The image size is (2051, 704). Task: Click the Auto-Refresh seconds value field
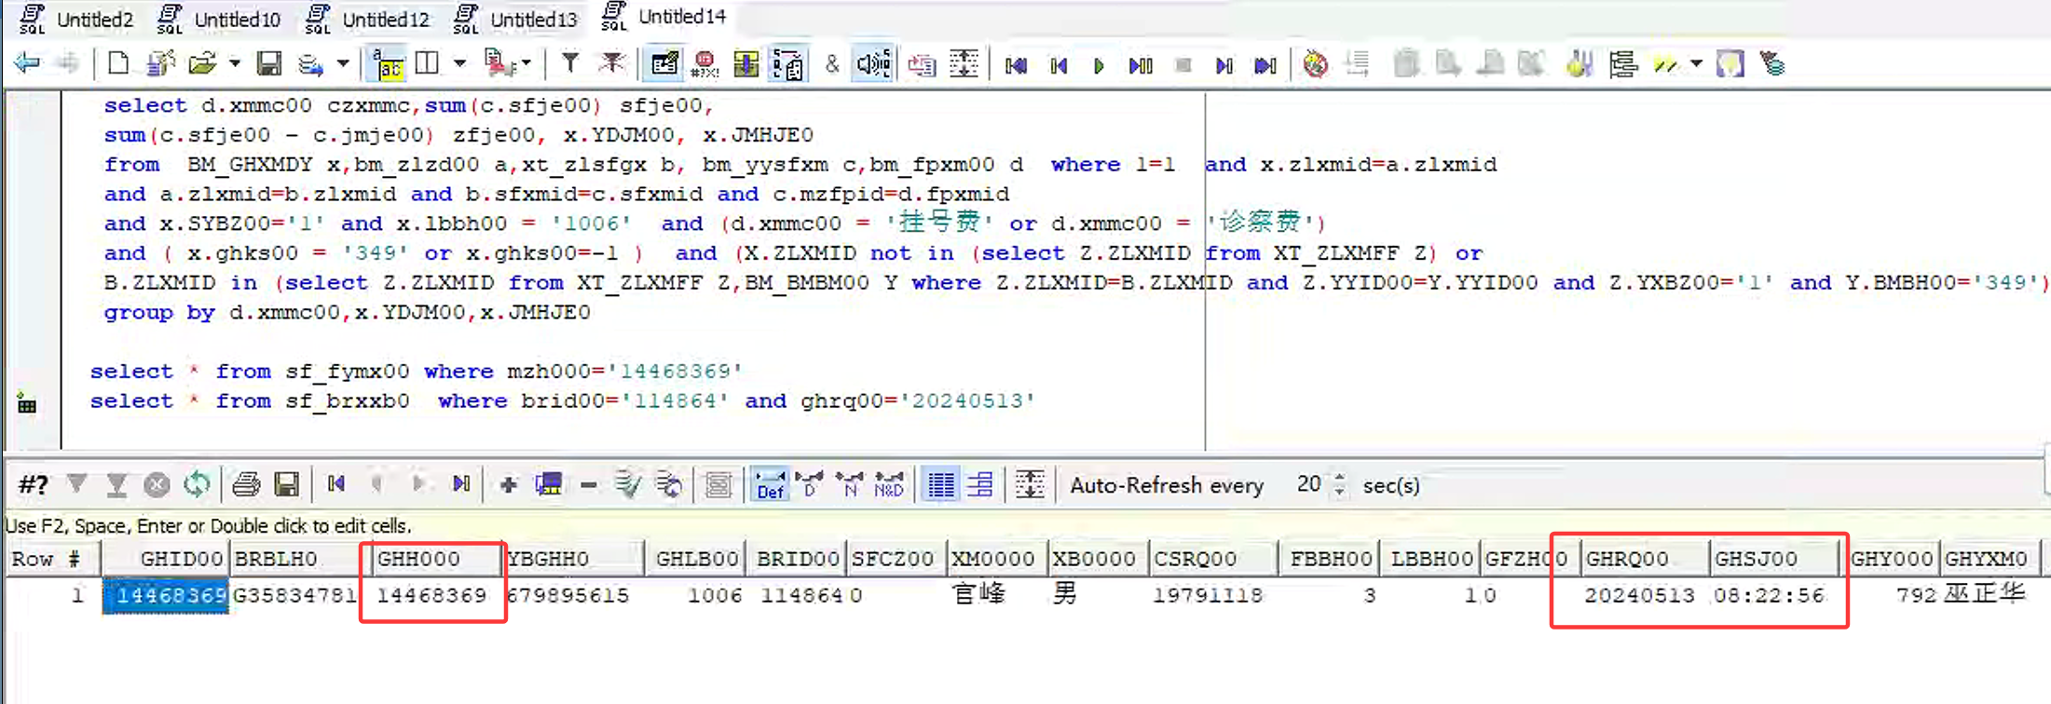(1308, 484)
